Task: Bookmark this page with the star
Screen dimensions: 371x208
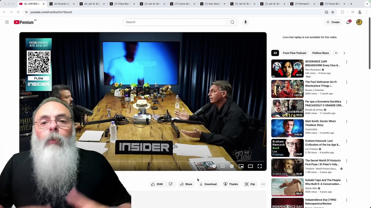Action: coord(333,12)
